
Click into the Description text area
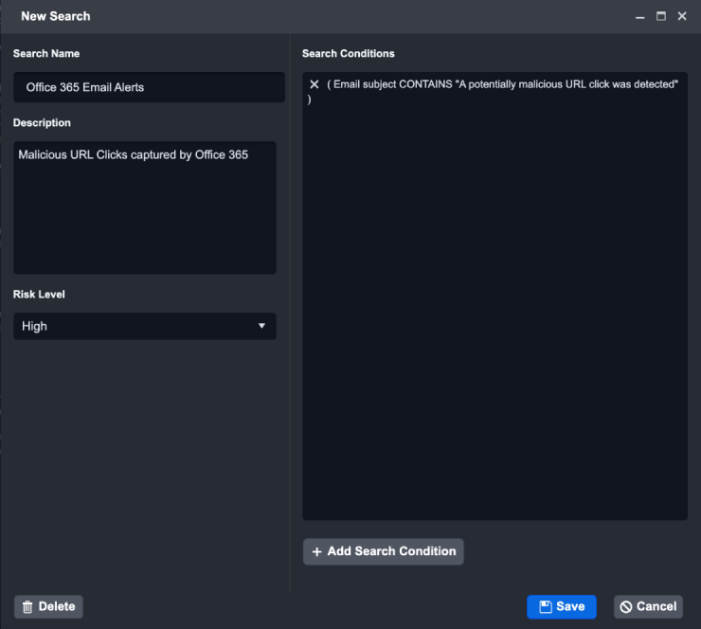(x=144, y=208)
